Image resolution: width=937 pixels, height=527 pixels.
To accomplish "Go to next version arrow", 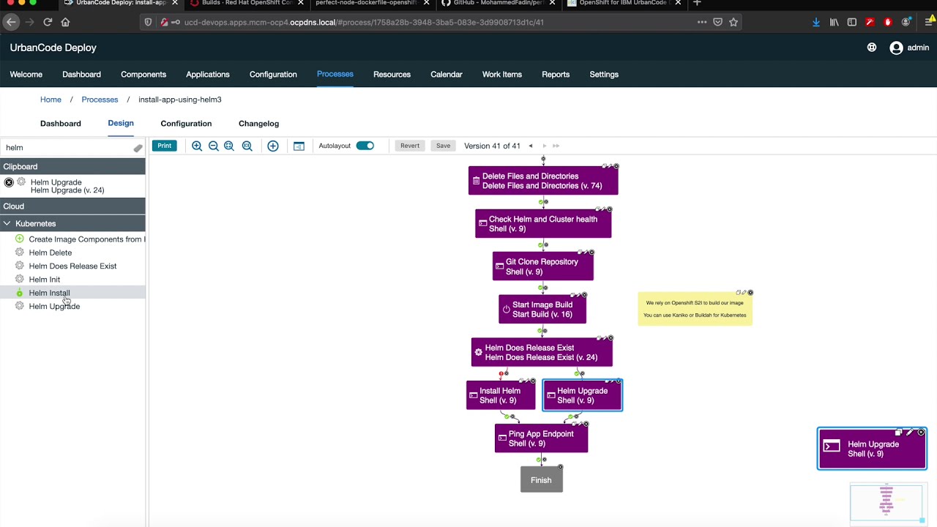I will point(544,146).
